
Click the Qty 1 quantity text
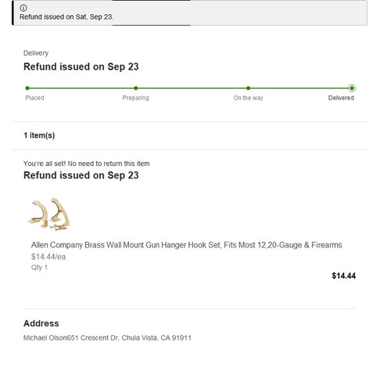pos(39,268)
